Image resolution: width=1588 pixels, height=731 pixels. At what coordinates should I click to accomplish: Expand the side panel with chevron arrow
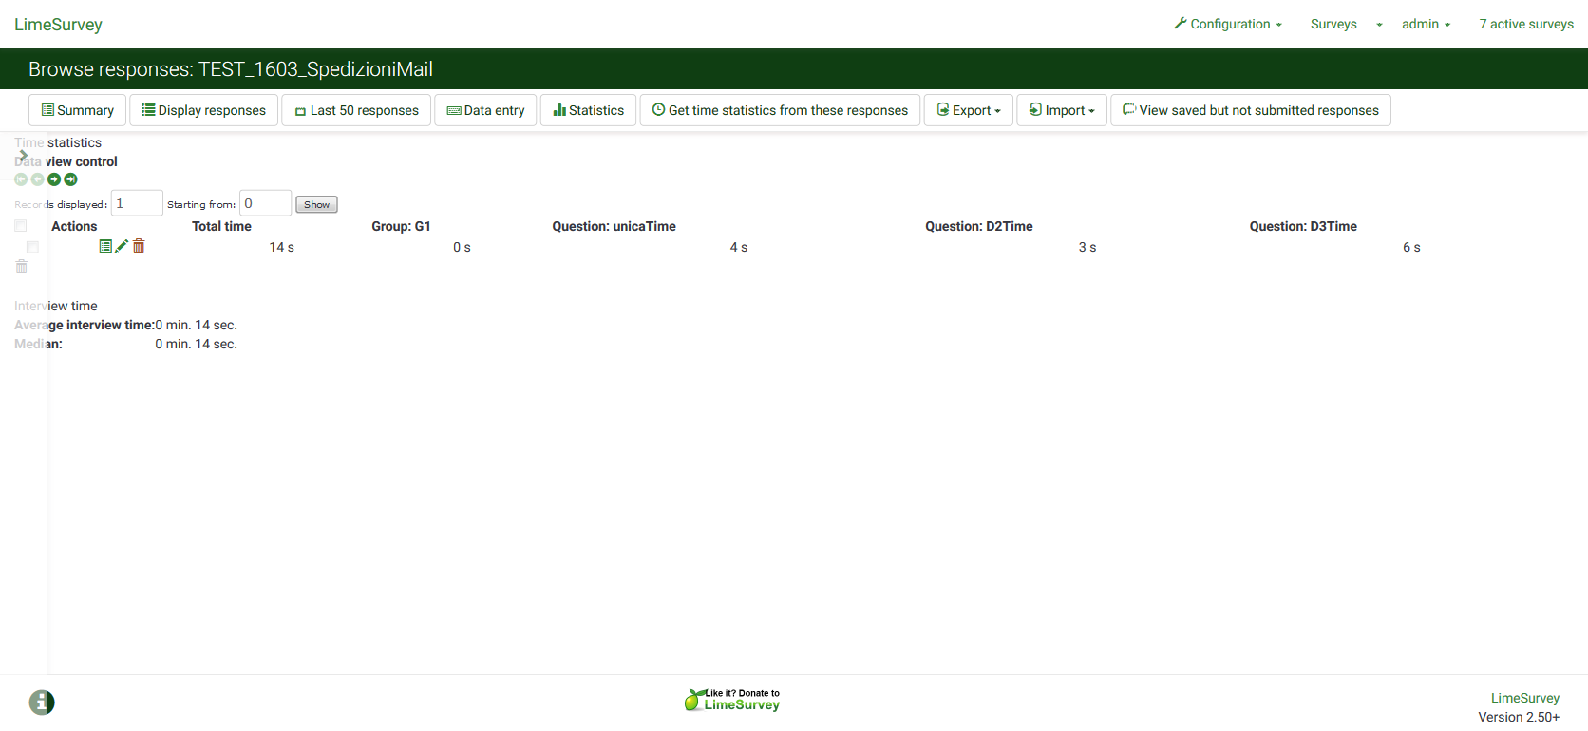click(x=24, y=156)
